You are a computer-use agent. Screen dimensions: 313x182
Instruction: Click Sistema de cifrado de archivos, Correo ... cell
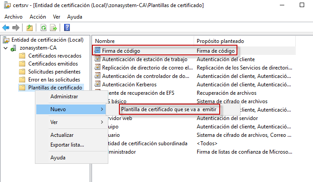click(244, 135)
